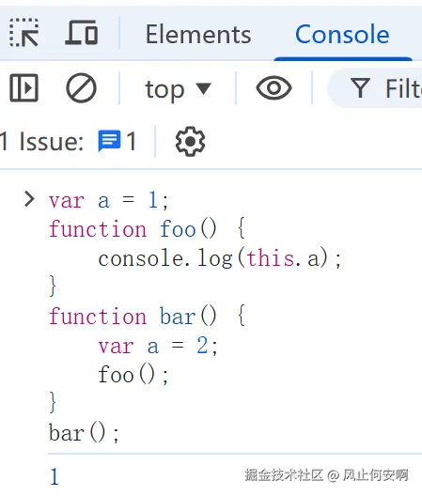Click the line 'var a = 1;'
Image resolution: width=422 pixels, height=496 pixels.
pos(108,200)
